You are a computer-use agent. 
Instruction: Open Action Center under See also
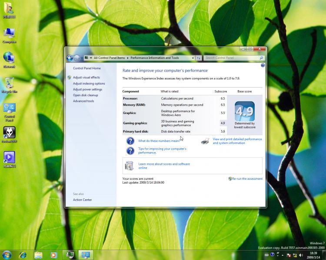point(82,200)
